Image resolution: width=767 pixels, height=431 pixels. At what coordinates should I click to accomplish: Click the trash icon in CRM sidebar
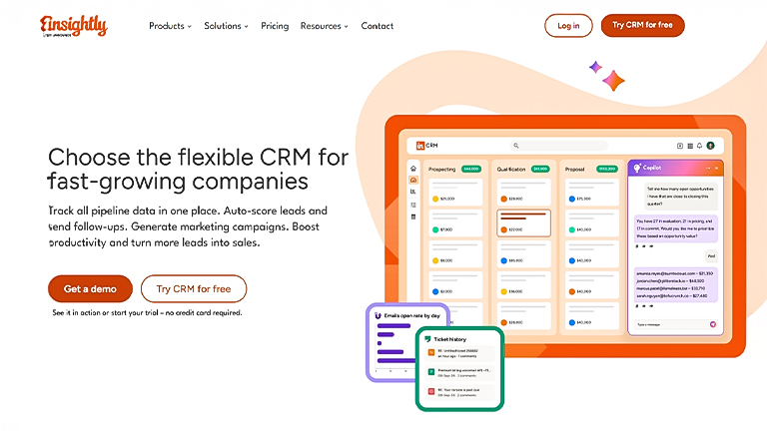pyautogui.click(x=413, y=216)
